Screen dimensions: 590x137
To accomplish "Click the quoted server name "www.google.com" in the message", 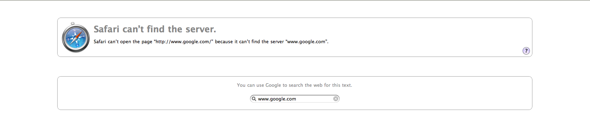I will [306, 41].
